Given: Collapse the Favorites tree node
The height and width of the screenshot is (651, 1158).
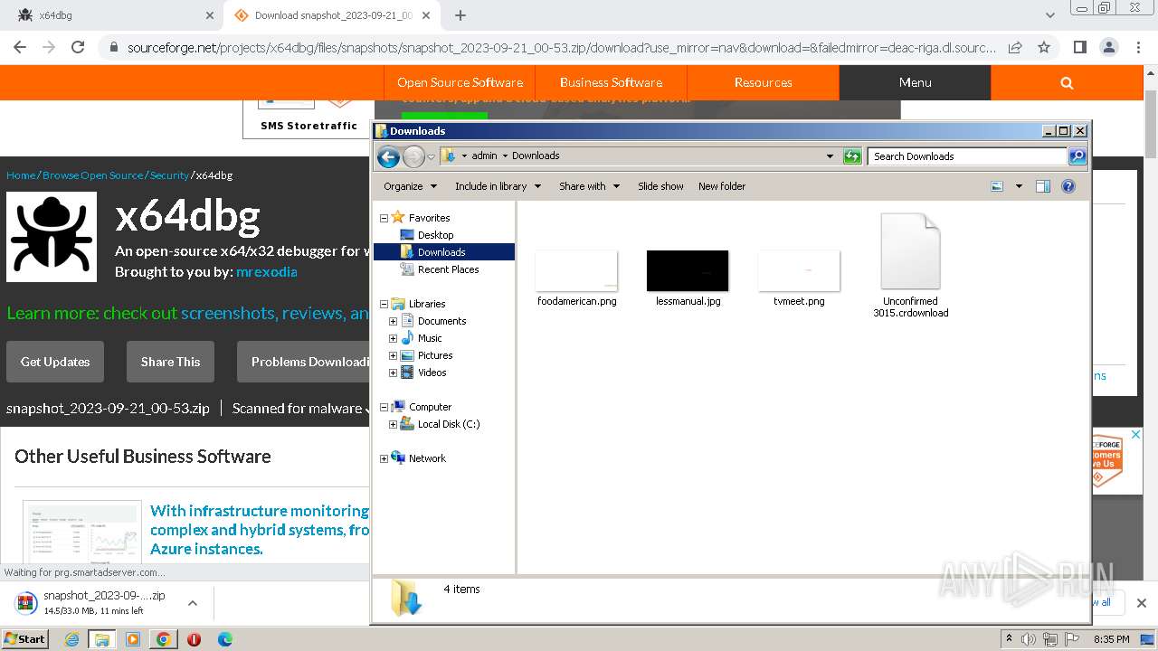Looking at the screenshot, I should 384,218.
